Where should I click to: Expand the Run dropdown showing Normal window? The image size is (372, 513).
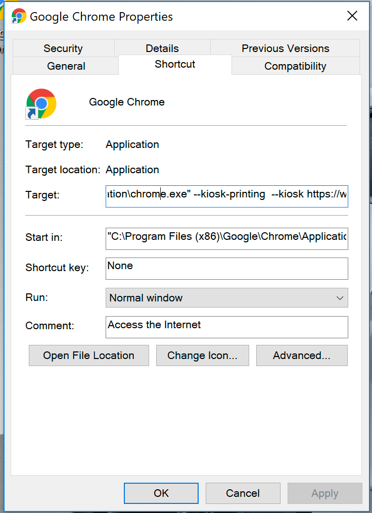pos(226,298)
